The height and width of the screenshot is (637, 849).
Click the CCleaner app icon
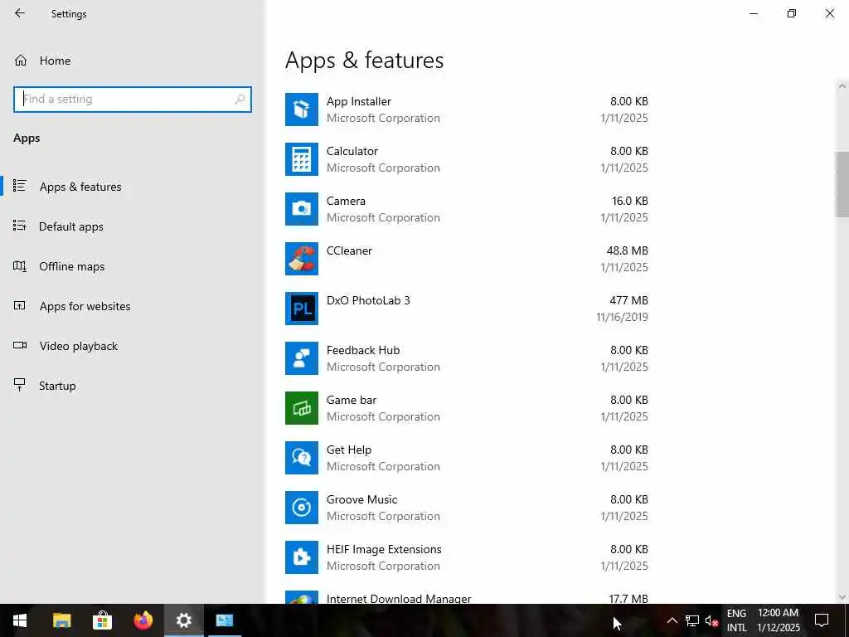[x=302, y=259]
